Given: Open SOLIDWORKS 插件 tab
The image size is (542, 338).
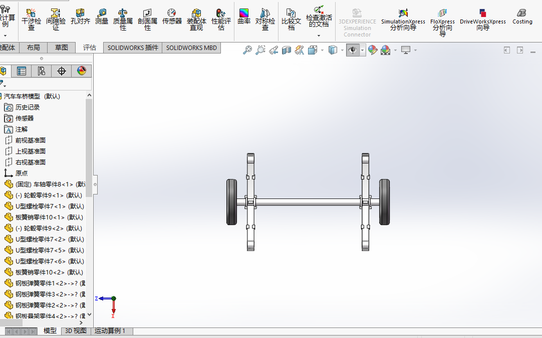Looking at the screenshot, I should (133, 47).
